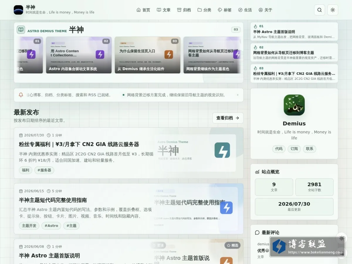This screenshot has width=352, height=264.
Task: Click the calendar icon beside 2026/06/08
Action: (x=21, y=247)
